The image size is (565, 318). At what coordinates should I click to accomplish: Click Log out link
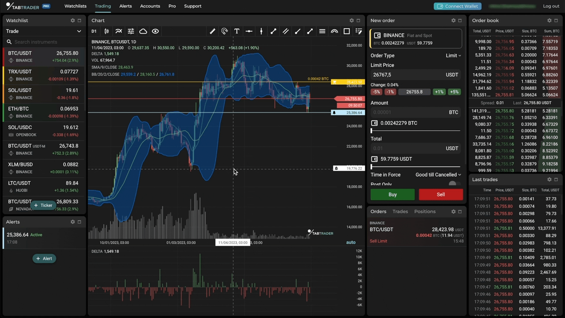click(x=551, y=6)
